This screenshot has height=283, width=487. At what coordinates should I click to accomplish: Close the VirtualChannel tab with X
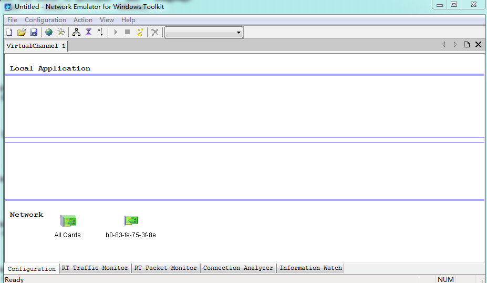[x=478, y=45]
